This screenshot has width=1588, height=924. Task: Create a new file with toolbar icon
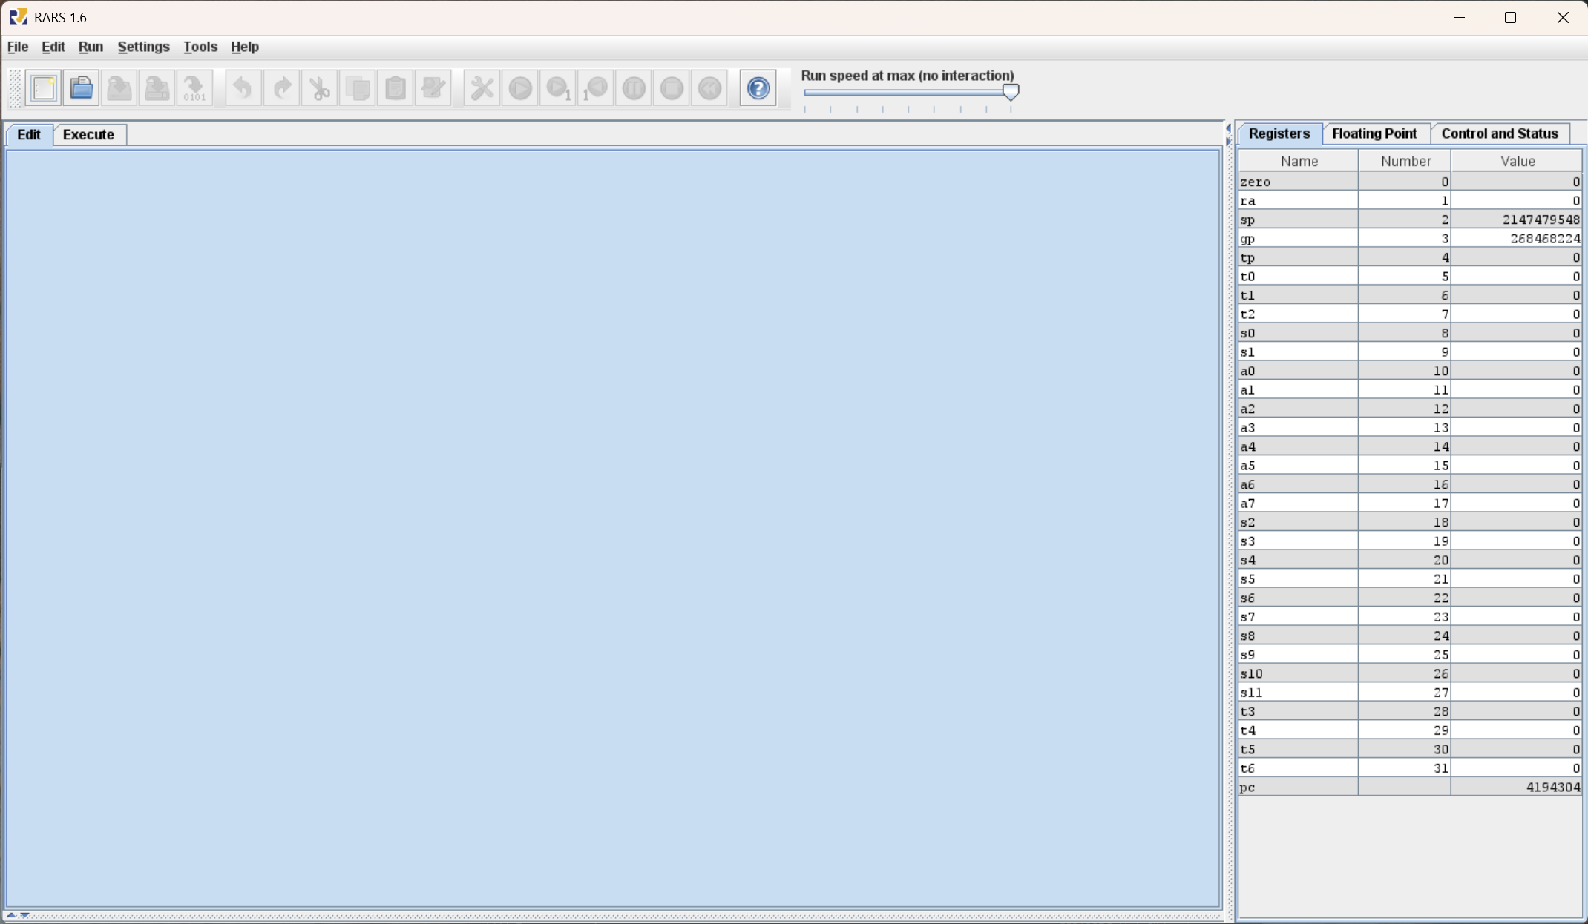click(x=44, y=88)
